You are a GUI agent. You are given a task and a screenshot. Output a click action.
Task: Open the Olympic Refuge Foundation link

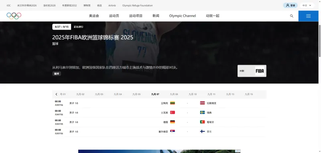coord(137,6)
